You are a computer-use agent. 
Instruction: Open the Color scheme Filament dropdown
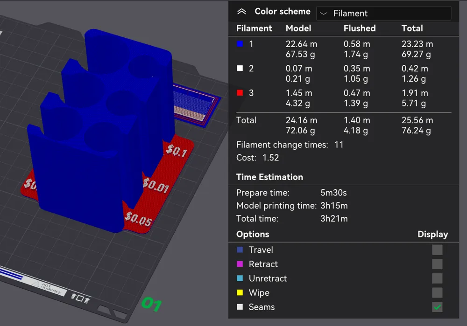point(383,14)
